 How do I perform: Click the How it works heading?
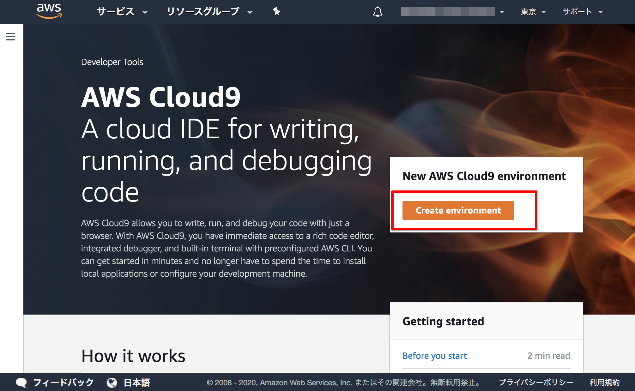pos(133,356)
